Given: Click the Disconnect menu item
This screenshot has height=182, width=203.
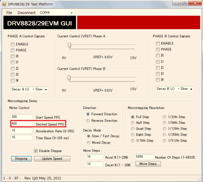Looking at the screenshot, I should tap(27, 13).
